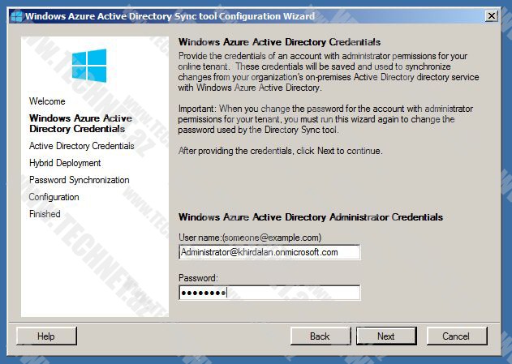Go back using the Back button
The height and width of the screenshot is (364, 512).
(x=320, y=336)
